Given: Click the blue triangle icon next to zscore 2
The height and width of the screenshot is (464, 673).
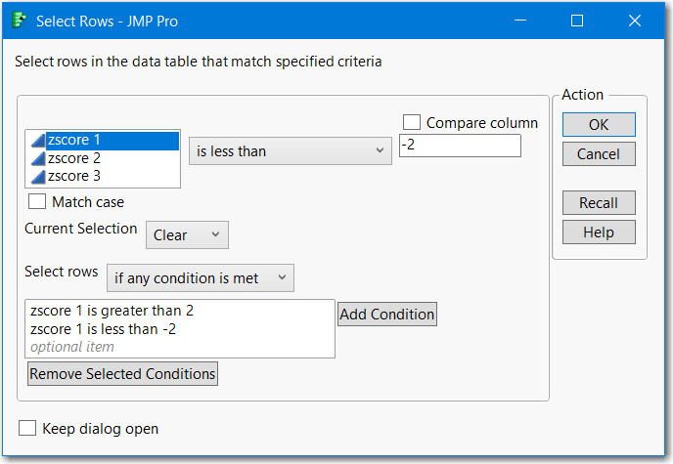Looking at the screenshot, I should pyautogui.click(x=37, y=158).
